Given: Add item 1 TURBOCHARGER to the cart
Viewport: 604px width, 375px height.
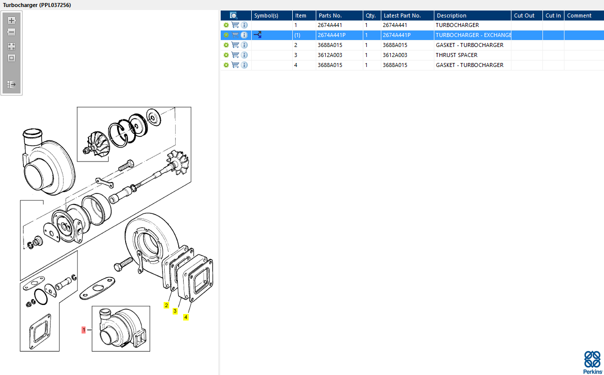Looking at the screenshot, I should 235,25.
